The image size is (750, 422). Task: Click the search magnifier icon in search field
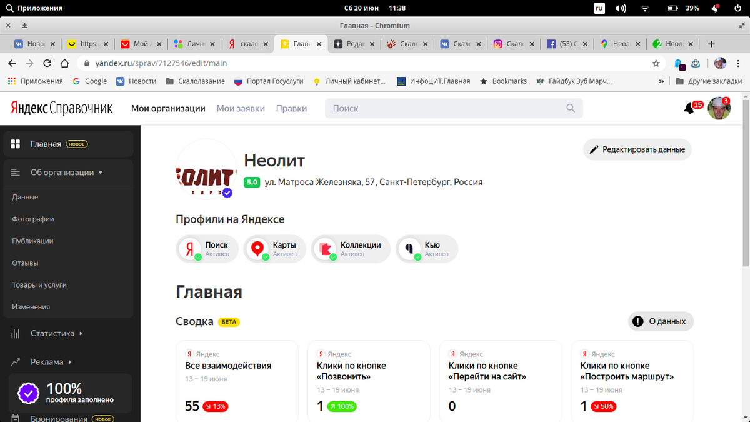pos(571,108)
